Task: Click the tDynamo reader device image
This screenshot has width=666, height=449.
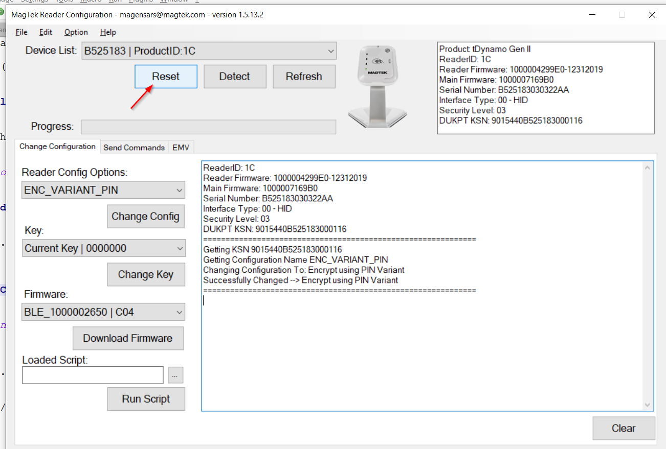Action: pos(376,86)
